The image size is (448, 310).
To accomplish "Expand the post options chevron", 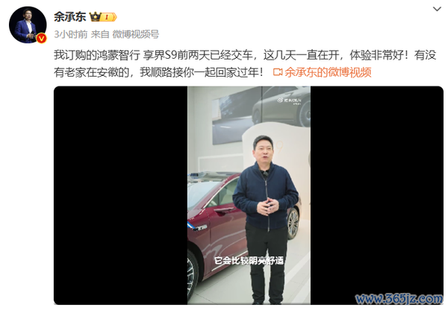I will pos(437,9).
